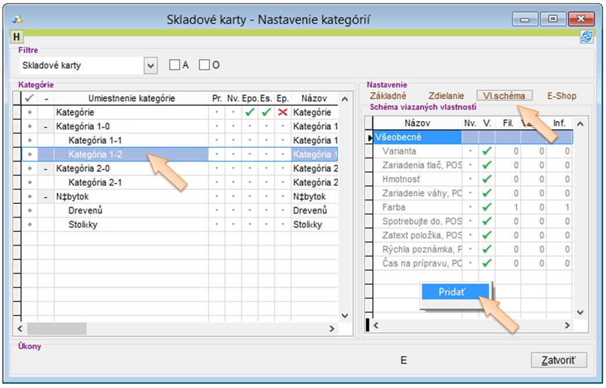606x388 pixels.
Task: Click the refresh icon at top right
Action: (x=586, y=37)
